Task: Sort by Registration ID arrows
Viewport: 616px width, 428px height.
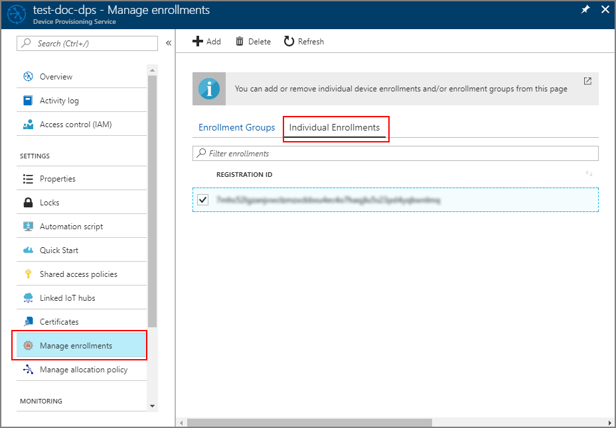Action: (x=589, y=173)
